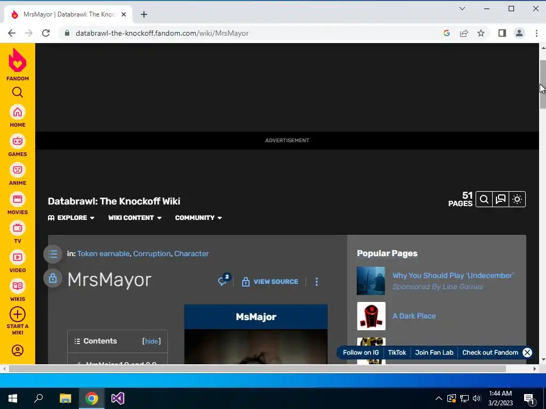This screenshot has height=409, width=546.
Task: Open the tab search chevron
Action: (462, 9)
